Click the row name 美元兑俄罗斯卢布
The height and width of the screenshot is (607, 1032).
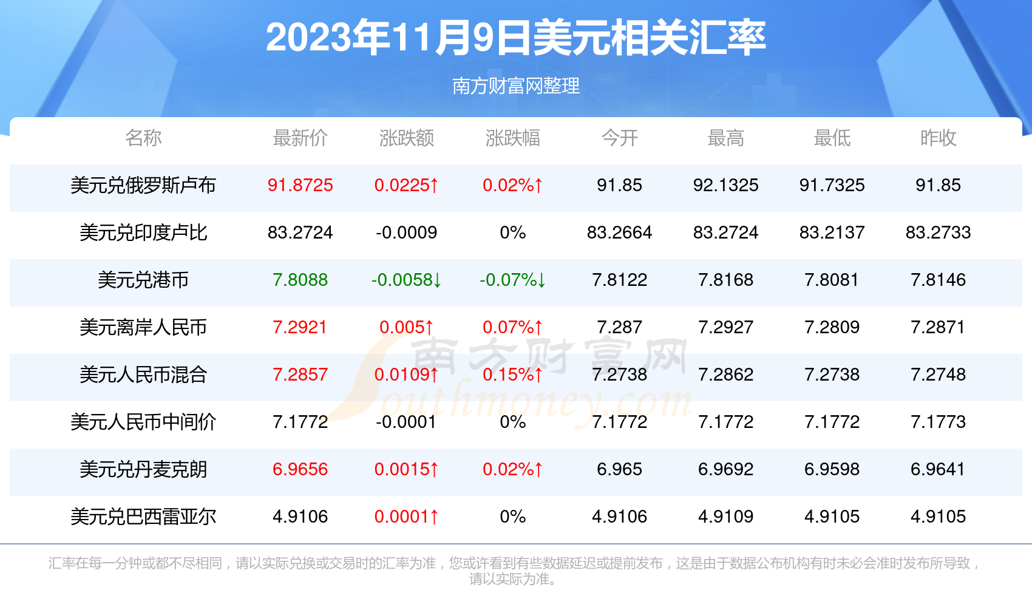pyautogui.click(x=143, y=185)
